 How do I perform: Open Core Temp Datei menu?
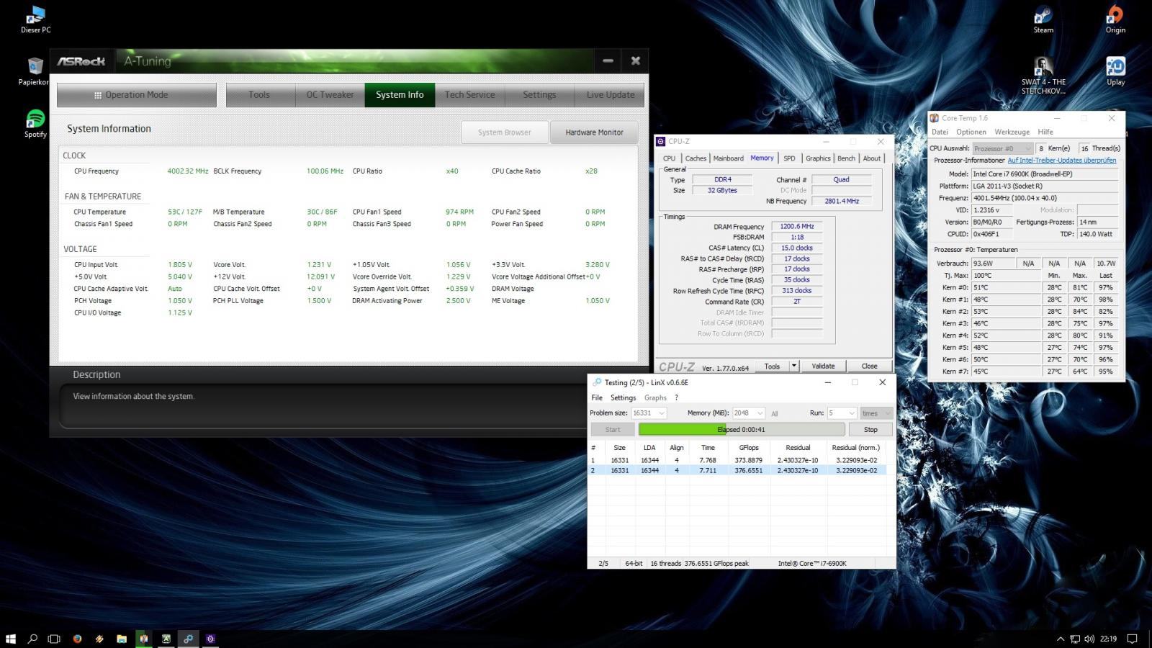940,132
